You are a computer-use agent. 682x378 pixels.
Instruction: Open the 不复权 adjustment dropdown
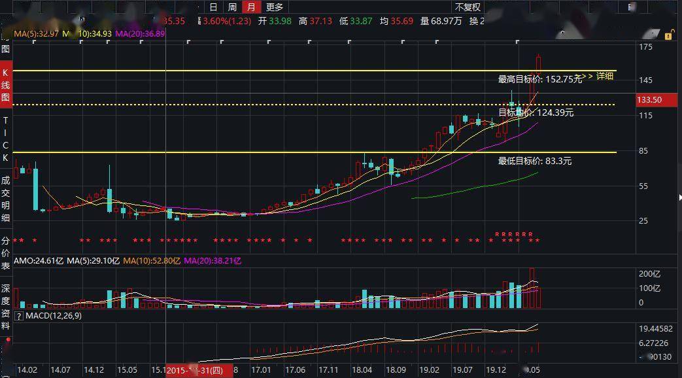click(468, 7)
